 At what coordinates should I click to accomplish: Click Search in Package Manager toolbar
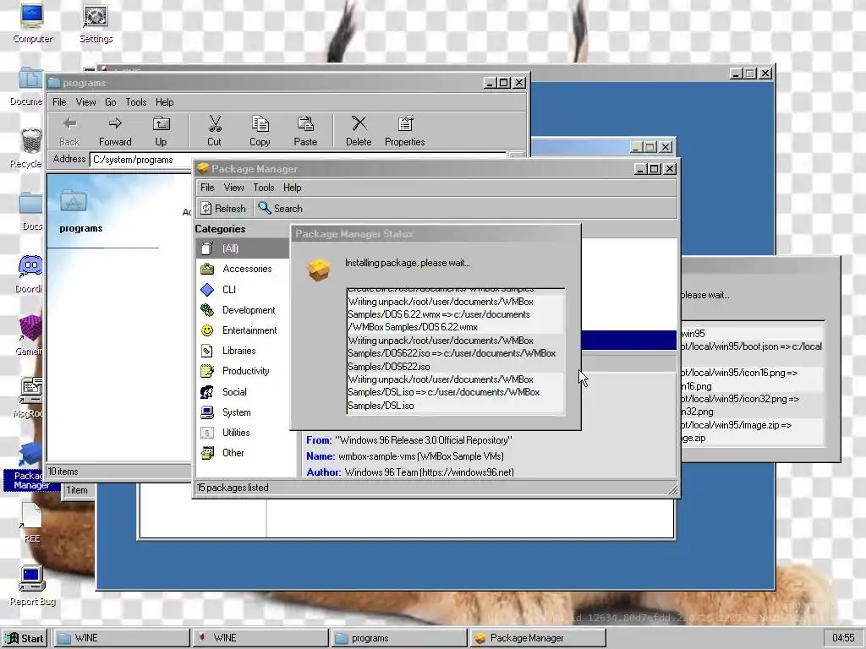(x=281, y=208)
